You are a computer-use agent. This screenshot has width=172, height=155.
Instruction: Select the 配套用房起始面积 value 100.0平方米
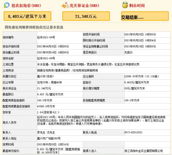click(45, 100)
